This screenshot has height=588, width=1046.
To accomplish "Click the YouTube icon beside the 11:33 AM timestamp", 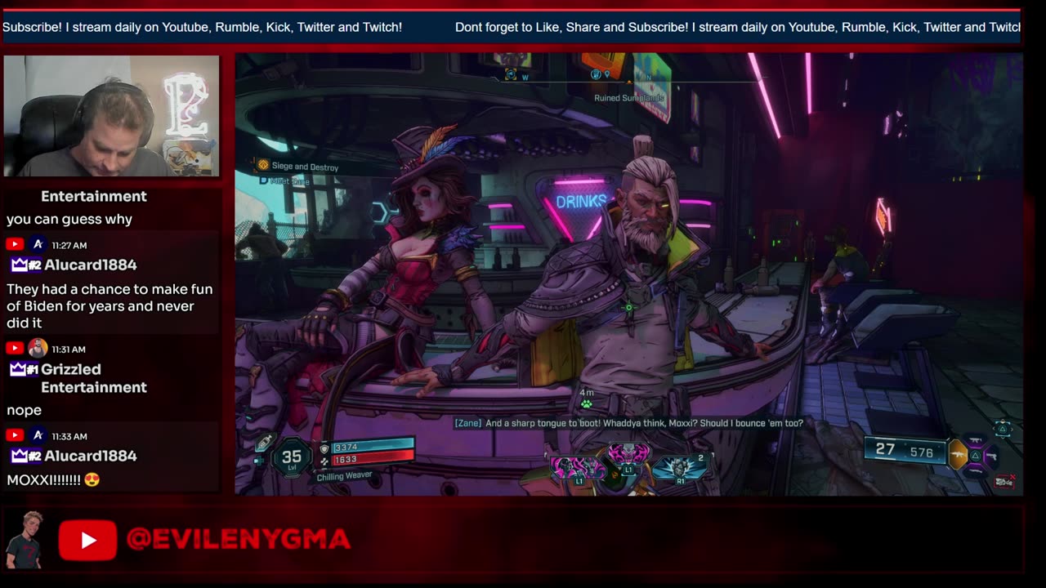I will click(15, 435).
